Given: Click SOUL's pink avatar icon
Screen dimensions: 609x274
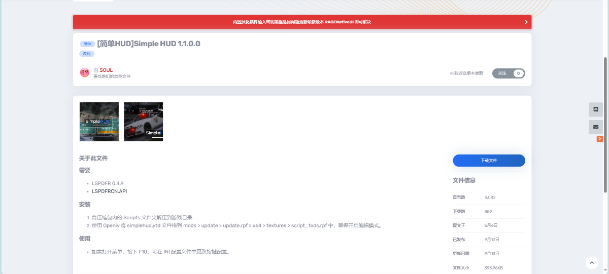Looking at the screenshot, I should point(85,72).
